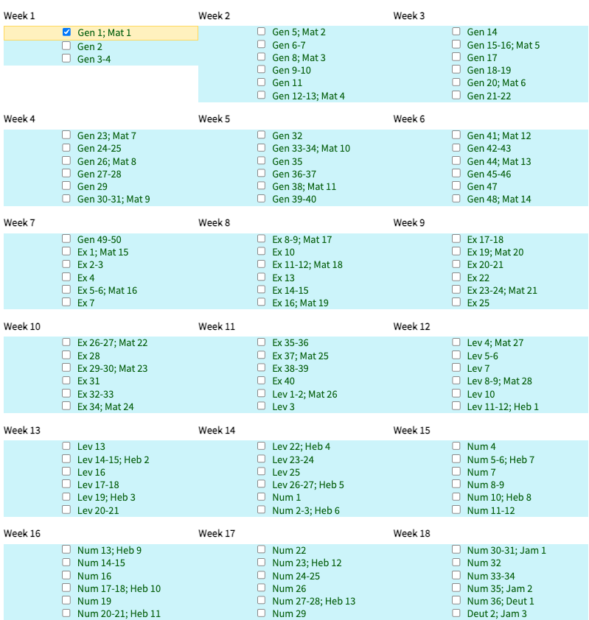Go to the Lev 1-2; Mat 26 link
The height and width of the screenshot is (620, 589).
pyautogui.click(x=304, y=394)
